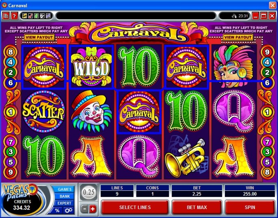Click the percent statistics icon
The image size is (278, 218).
pos(57,210)
